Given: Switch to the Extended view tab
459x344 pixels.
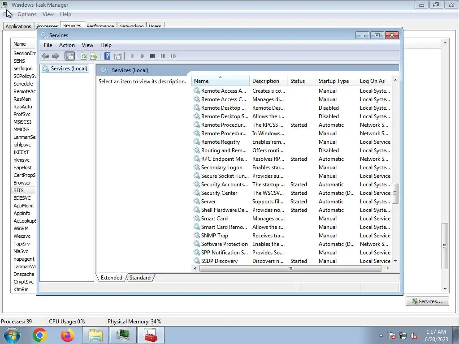Looking at the screenshot, I should pos(112,278).
